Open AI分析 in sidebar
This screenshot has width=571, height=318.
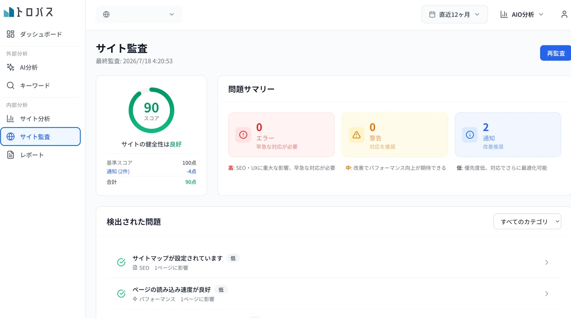coord(41,67)
